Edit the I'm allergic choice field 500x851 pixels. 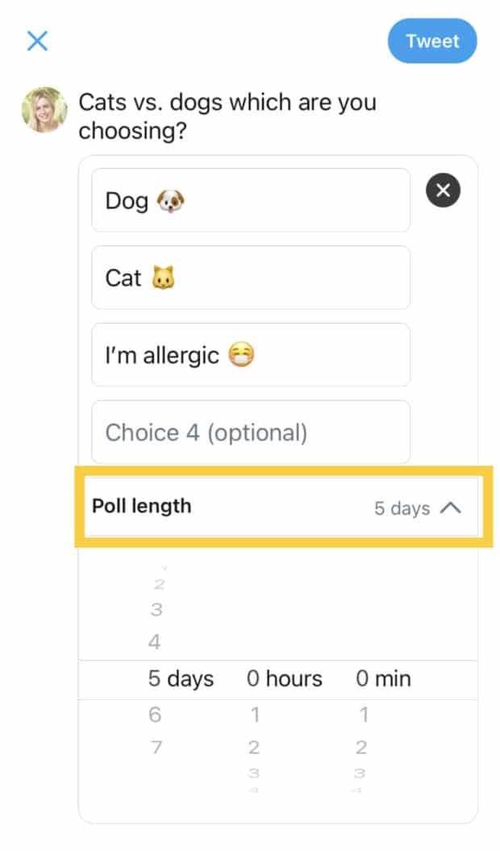point(250,355)
